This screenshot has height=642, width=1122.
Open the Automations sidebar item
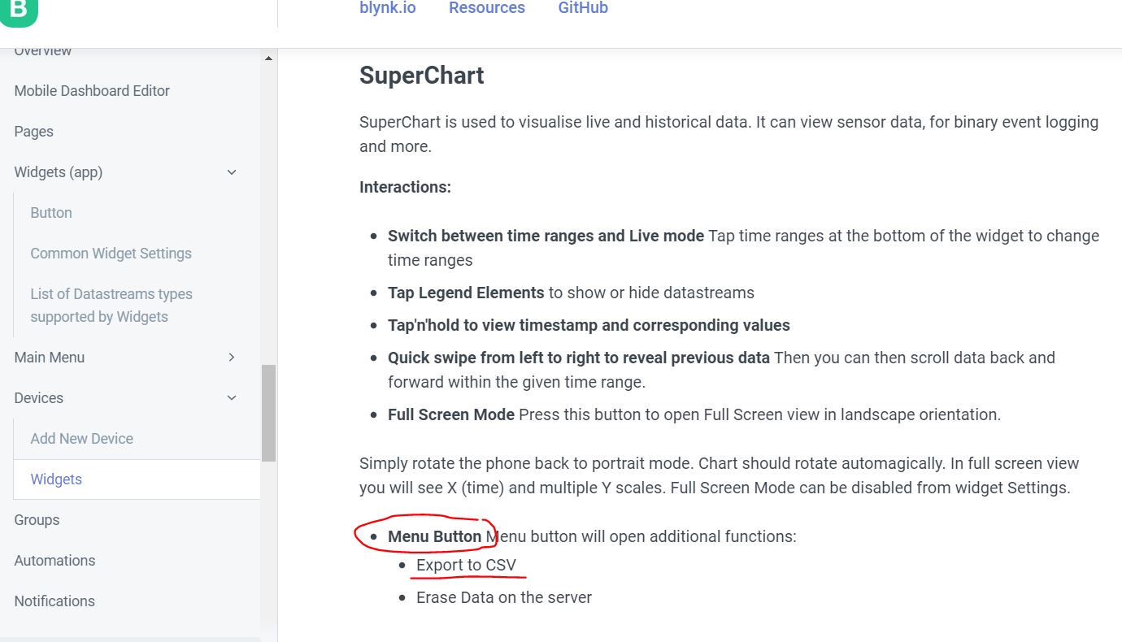click(54, 561)
